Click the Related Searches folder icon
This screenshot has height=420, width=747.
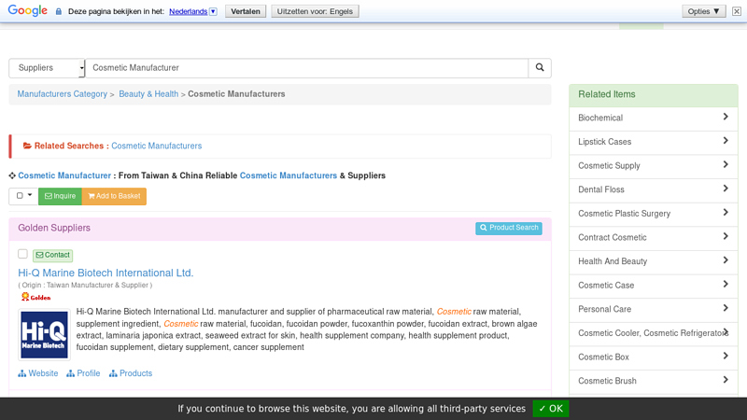coord(27,146)
